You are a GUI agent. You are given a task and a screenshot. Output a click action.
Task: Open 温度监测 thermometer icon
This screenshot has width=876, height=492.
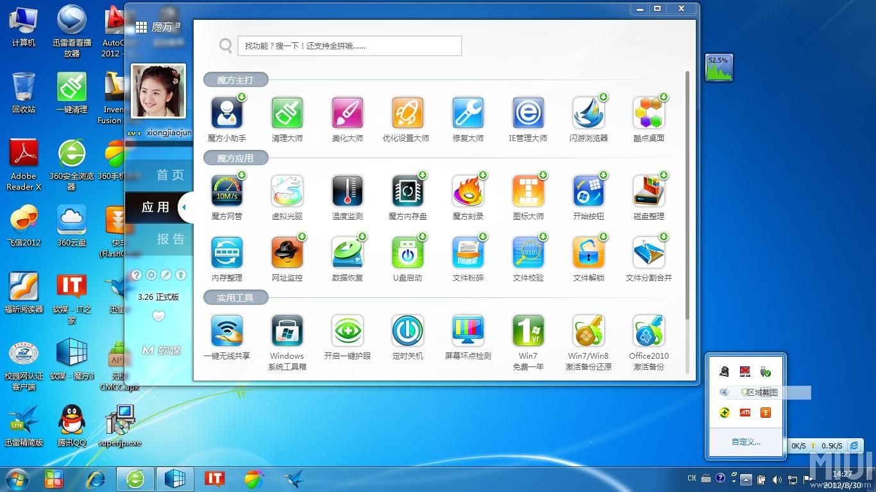(348, 191)
